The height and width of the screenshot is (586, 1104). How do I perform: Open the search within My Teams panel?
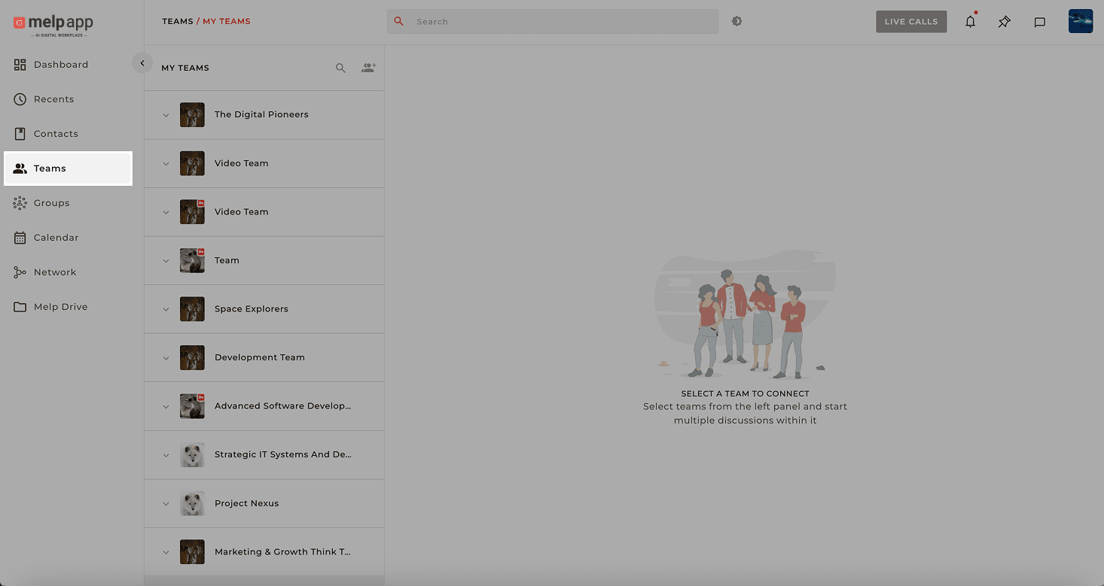pos(340,68)
